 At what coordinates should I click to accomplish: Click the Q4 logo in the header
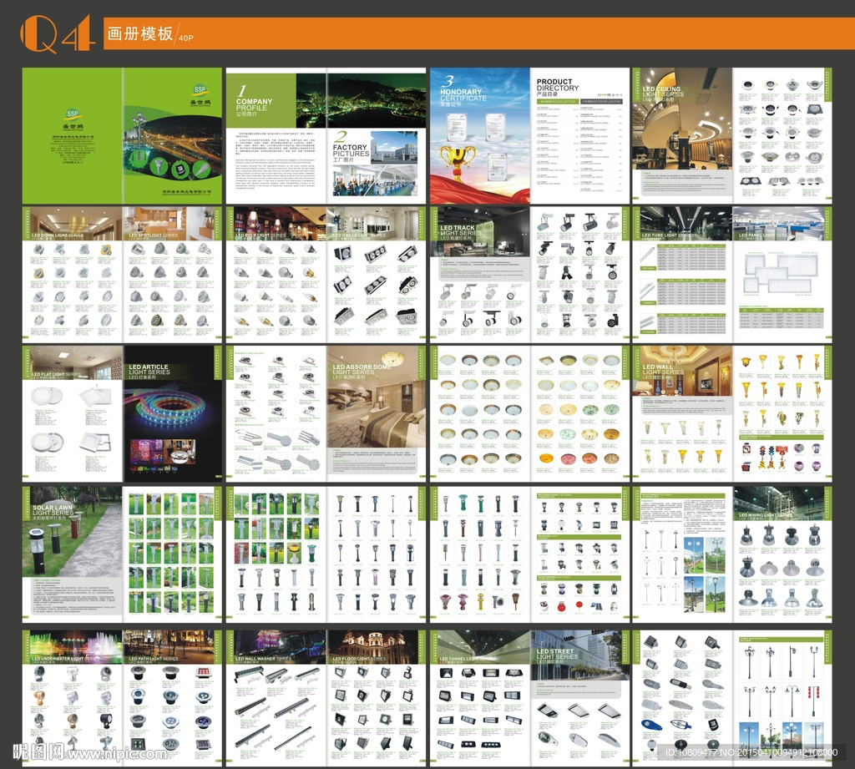tap(58, 33)
